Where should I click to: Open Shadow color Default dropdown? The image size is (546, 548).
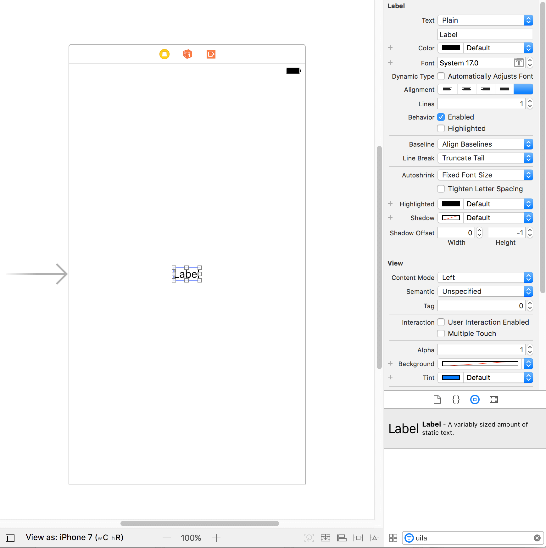pos(498,218)
